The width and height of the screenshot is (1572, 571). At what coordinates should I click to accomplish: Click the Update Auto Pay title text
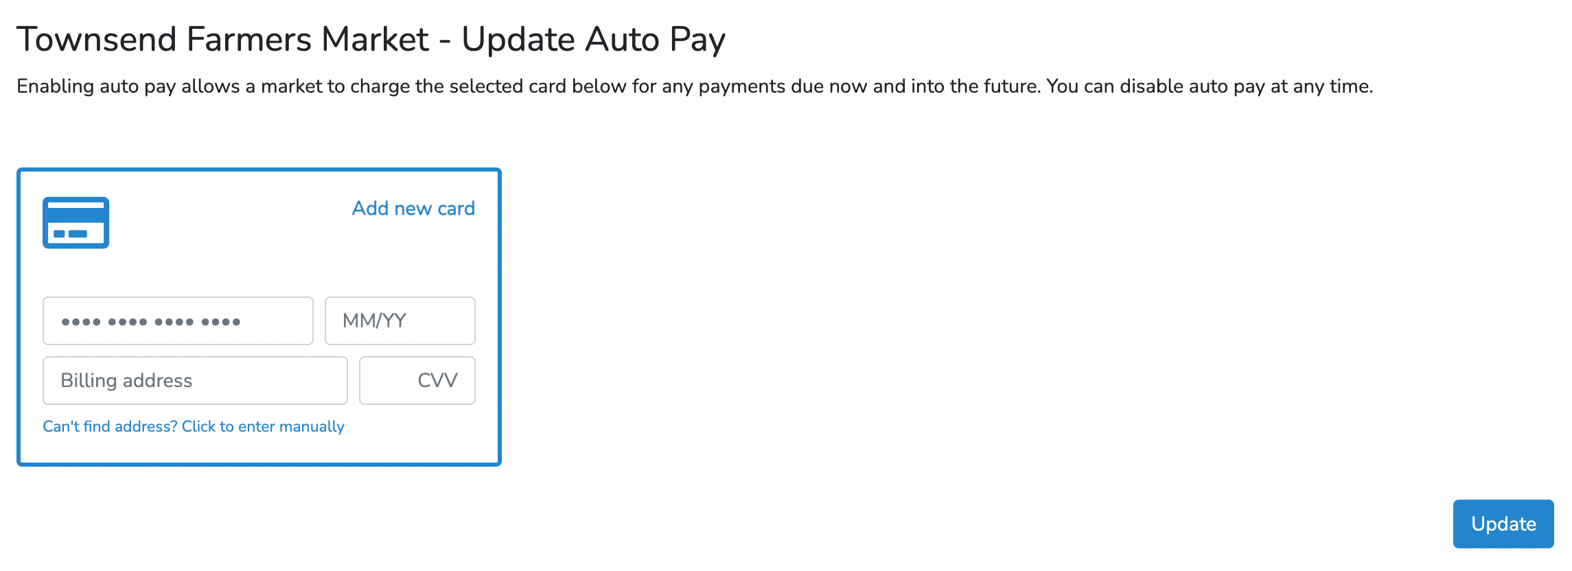tap(593, 39)
